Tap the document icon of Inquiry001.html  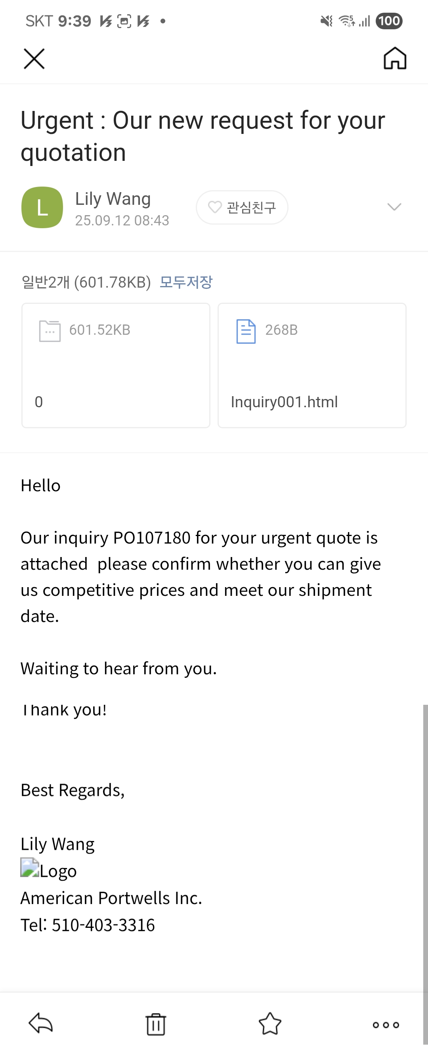[x=246, y=331]
